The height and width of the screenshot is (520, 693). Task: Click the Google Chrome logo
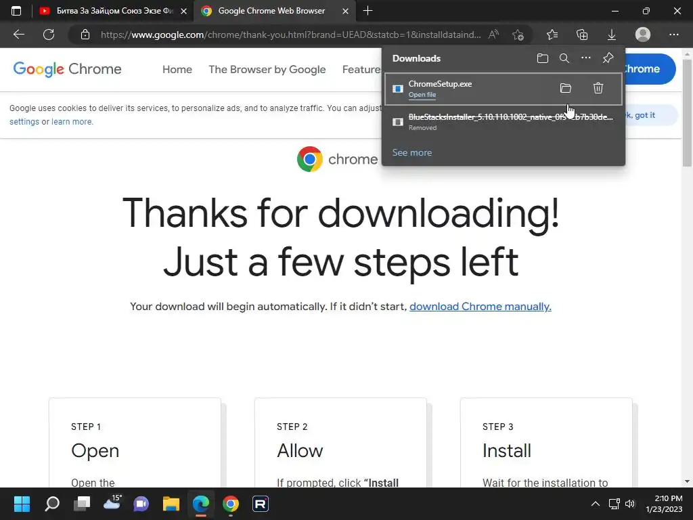[x=67, y=69]
